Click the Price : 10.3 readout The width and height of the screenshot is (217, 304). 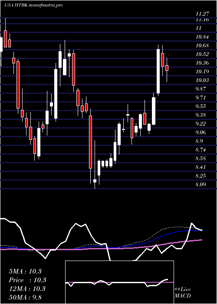tap(28, 280)
